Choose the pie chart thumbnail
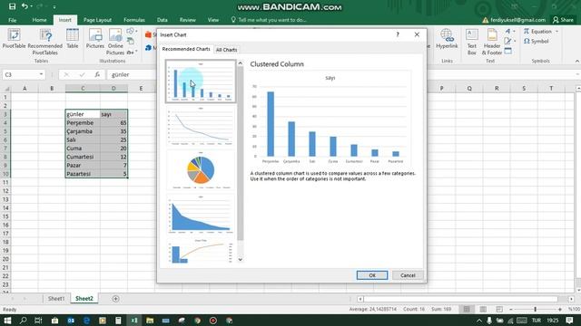Screen dimensions: 581x326 [x=201, y=170]
